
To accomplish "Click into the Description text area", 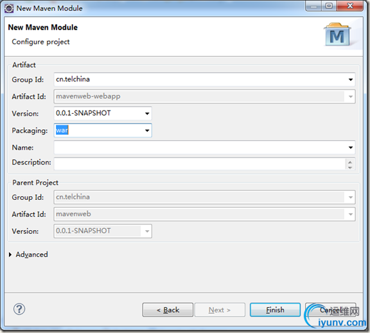I will 204,164.
